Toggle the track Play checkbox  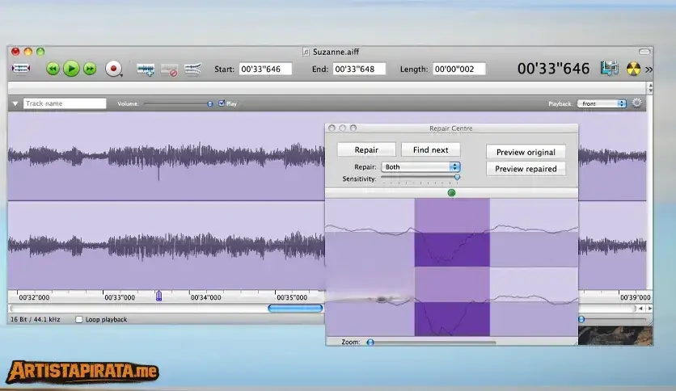click(x=222, y=103)
